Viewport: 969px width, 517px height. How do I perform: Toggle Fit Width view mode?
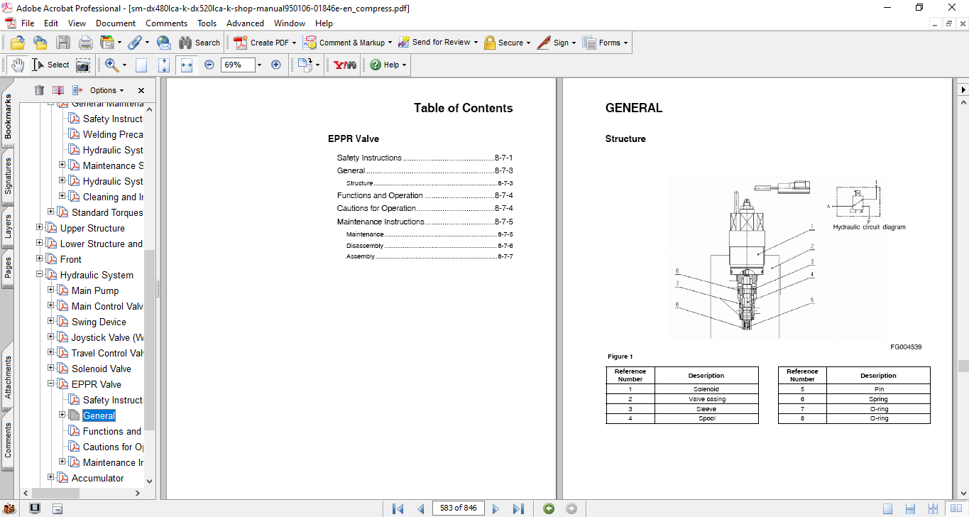click(x=187, y=65)
